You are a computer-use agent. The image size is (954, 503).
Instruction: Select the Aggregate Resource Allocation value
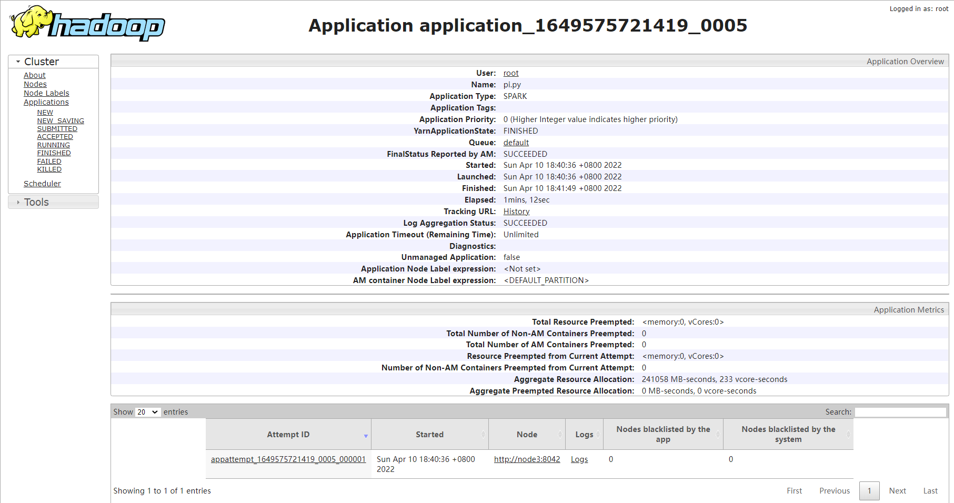pyautogui.click(x=715, y=379)
